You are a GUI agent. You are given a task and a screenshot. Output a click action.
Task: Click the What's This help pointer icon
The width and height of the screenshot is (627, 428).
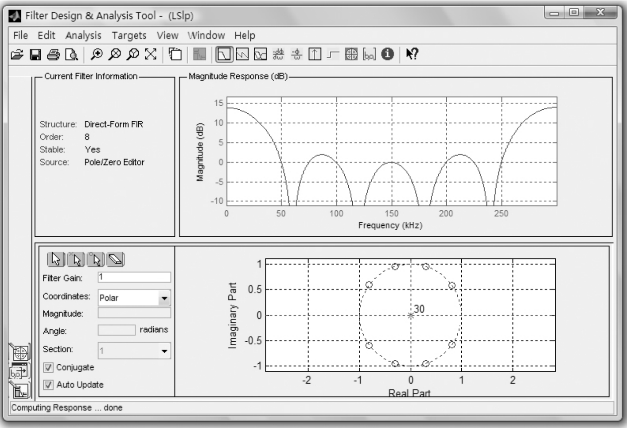412,54
